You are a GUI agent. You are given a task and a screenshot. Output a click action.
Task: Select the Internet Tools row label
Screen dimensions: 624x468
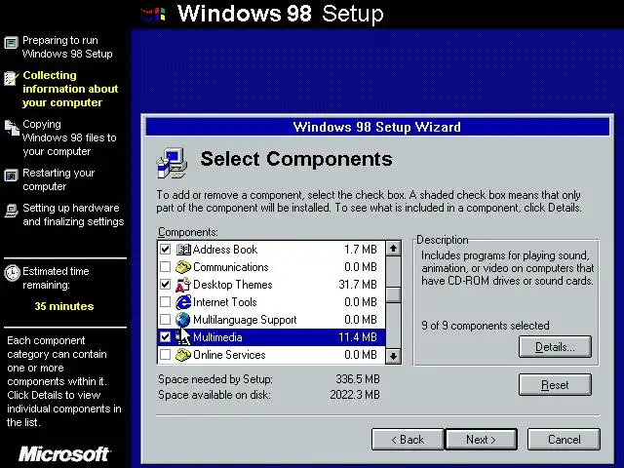[x=225, y=302]
